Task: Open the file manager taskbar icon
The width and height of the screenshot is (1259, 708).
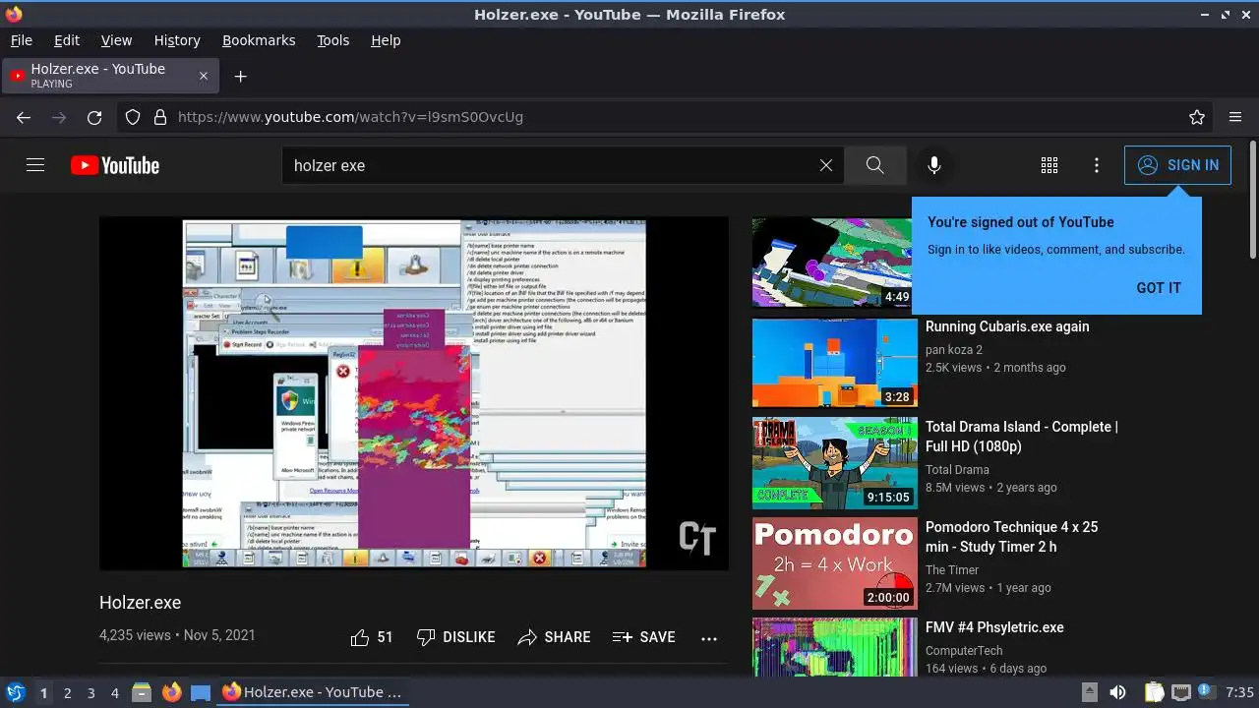Action: [x=142, y=692]
